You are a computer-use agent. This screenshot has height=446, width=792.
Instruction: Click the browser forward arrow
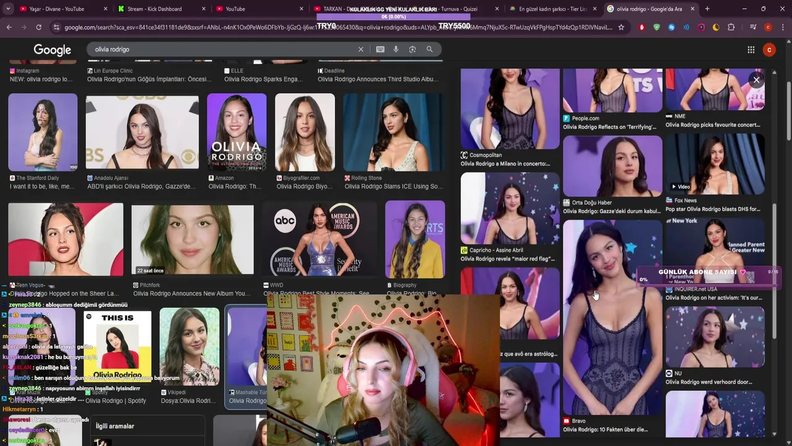pos(24,27)
